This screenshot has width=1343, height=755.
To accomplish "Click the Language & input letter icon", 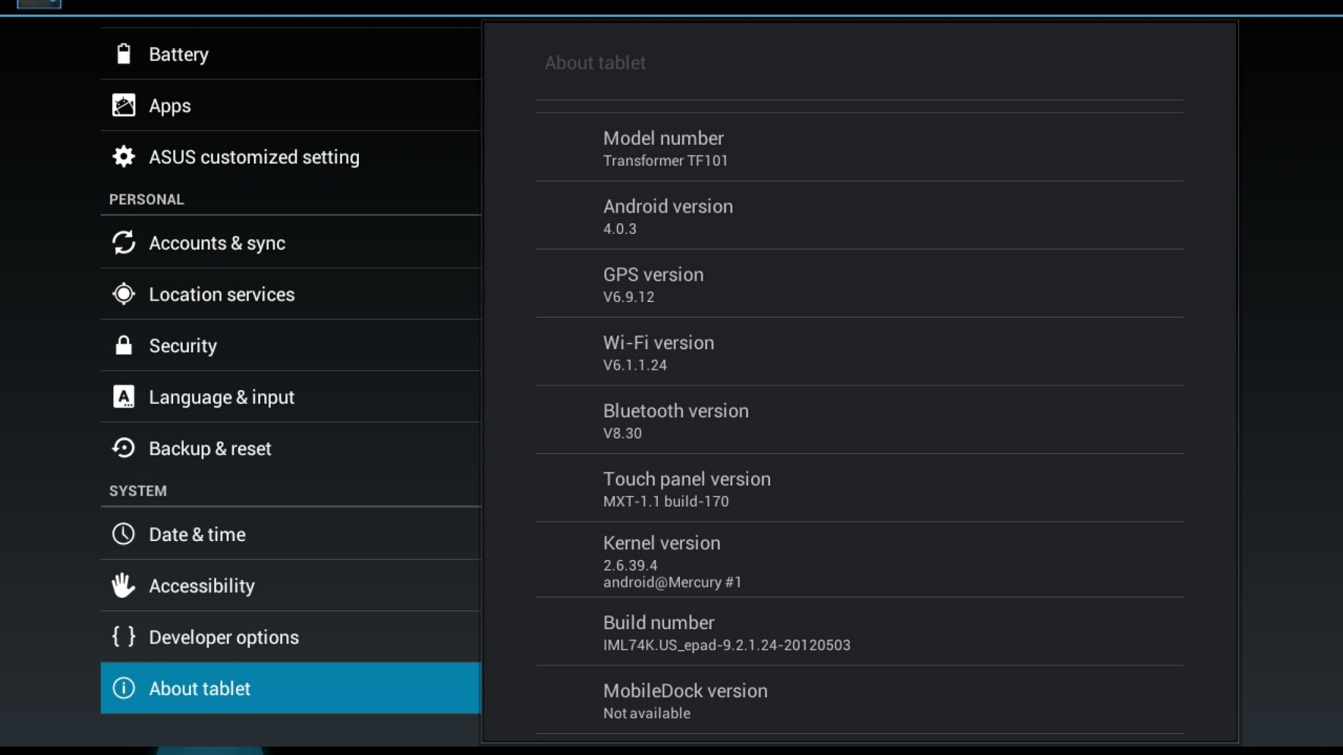I will [123, 397].
